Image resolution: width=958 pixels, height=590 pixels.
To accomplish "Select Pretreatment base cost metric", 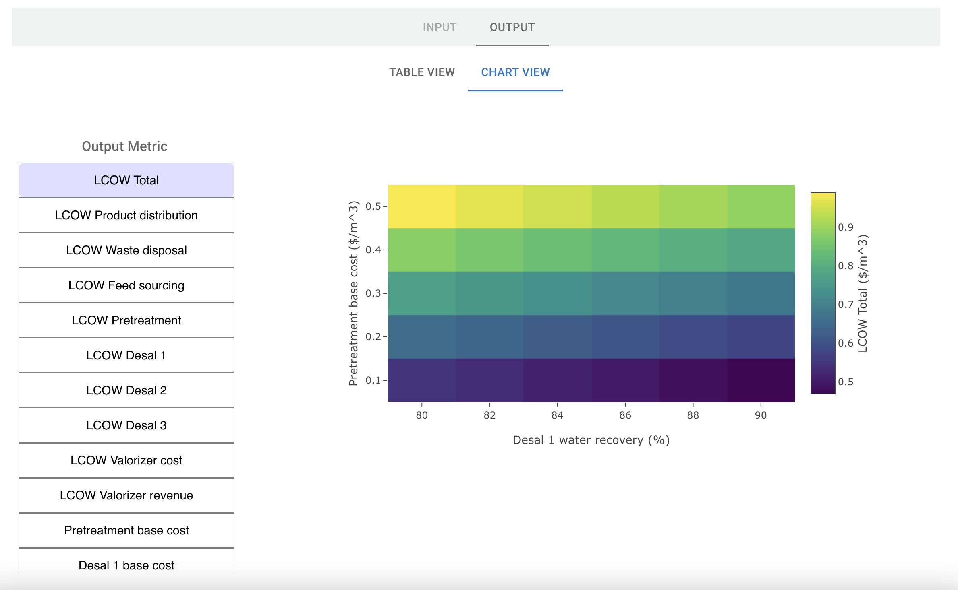I will tap(126, 530).
